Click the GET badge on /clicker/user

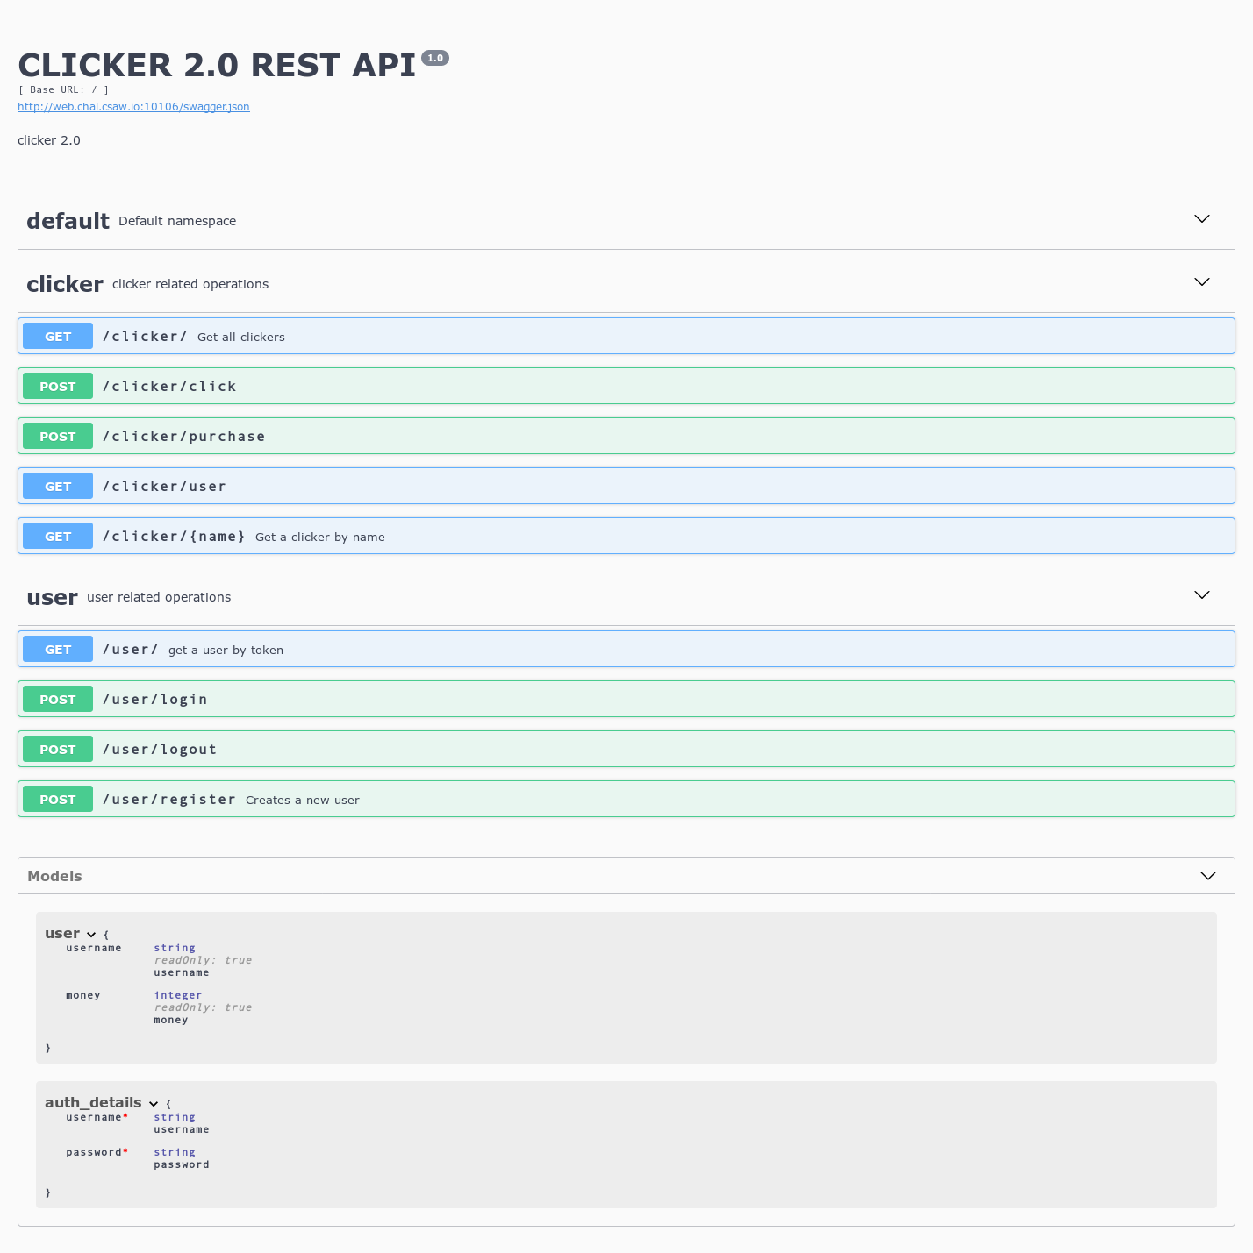pos(57,486)
